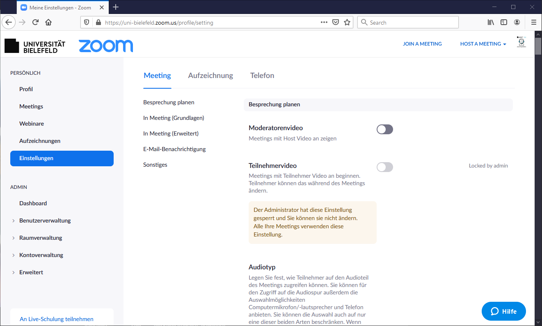Open the Hilfe chat button

coord(503,311)
